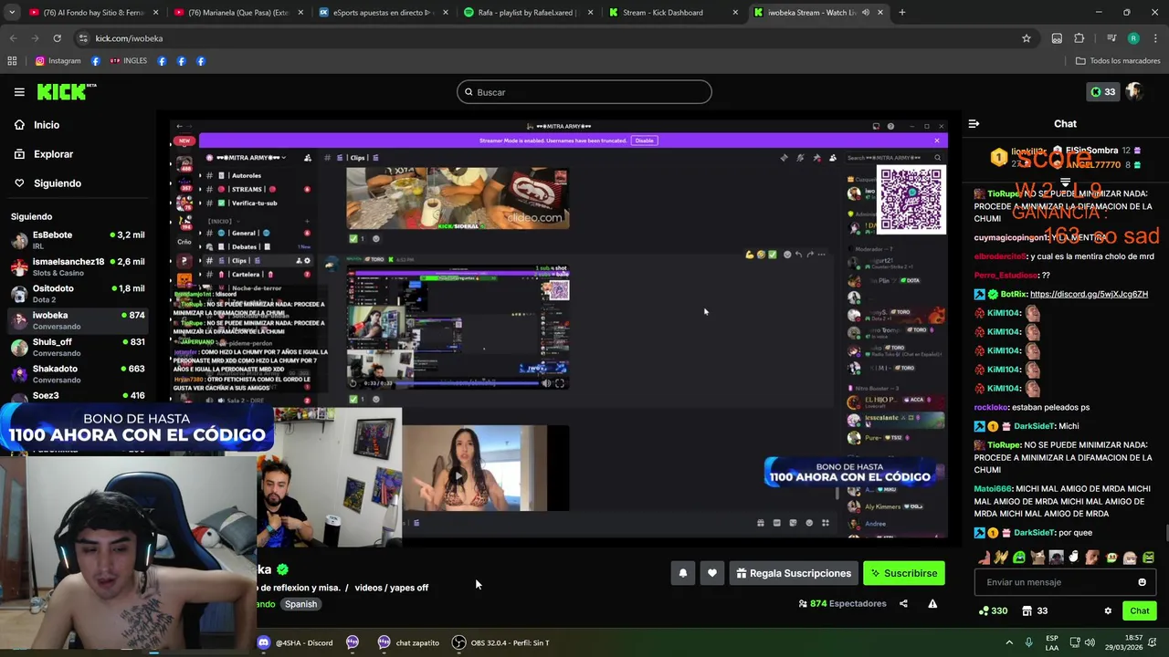The width and height of the screenshot is (1169, 657).
Task: Open Explorar in the sidebar
Action: tap(53, 154)
